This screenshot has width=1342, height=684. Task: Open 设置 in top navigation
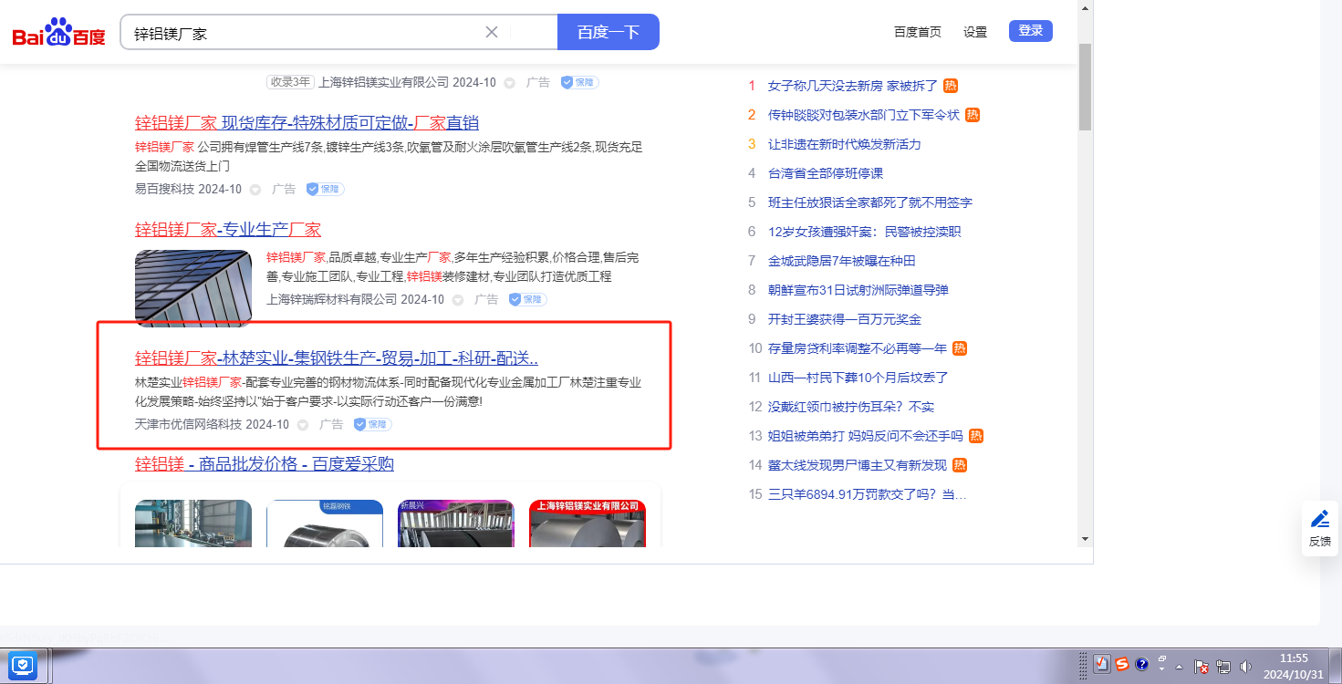pyautogui.click(x=975, y=32)
